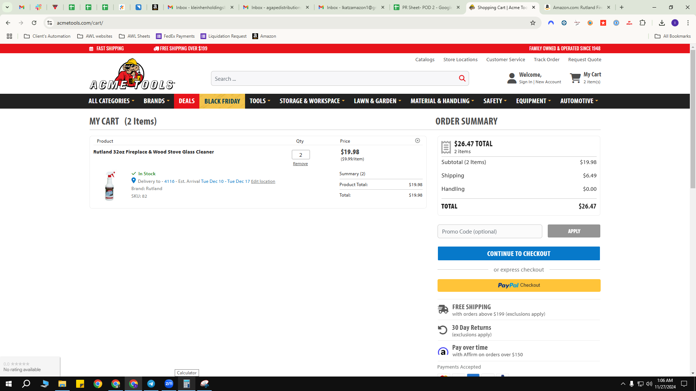Go back to previous page
The width and height of the screenshot is (696, 391).
(8, 23)
